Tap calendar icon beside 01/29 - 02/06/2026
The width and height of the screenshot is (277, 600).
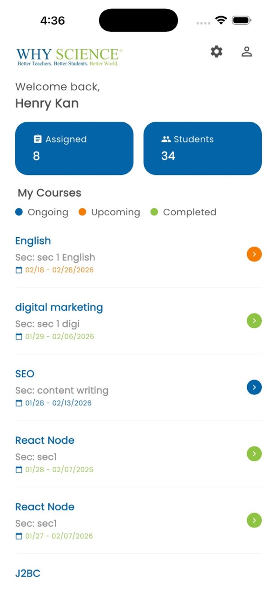click(19, 336)
